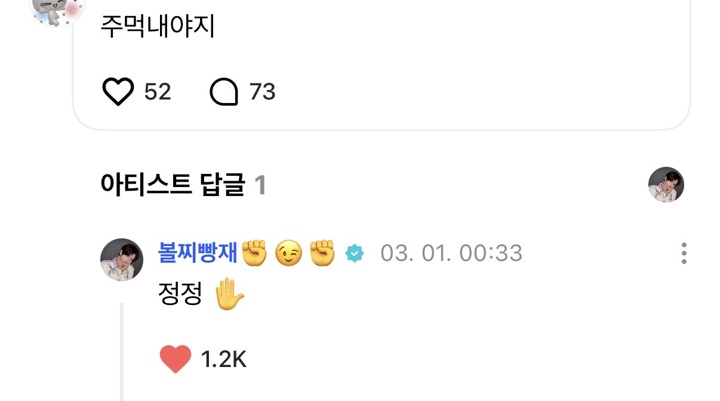Toggle the red heart on artist reply
720x401 pixels.
[176, 359]
